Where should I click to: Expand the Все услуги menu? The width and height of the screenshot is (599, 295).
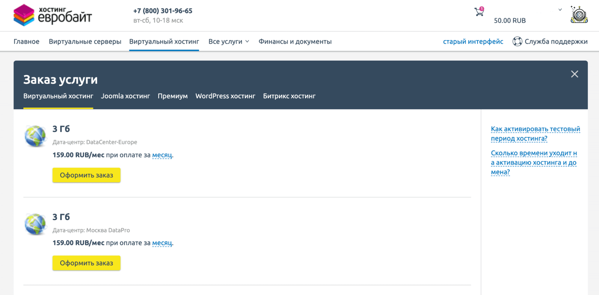click(229, 42)
